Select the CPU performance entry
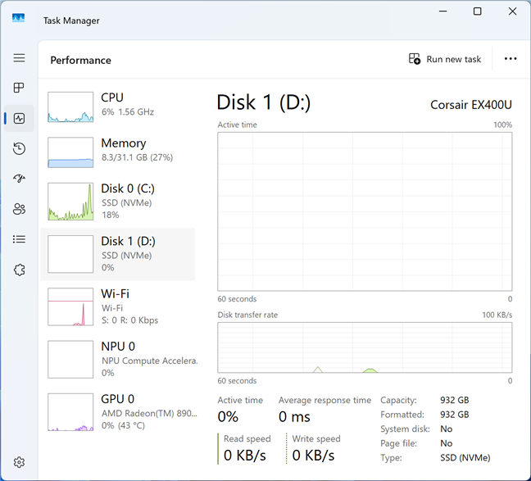 click(x=118, y=107)
